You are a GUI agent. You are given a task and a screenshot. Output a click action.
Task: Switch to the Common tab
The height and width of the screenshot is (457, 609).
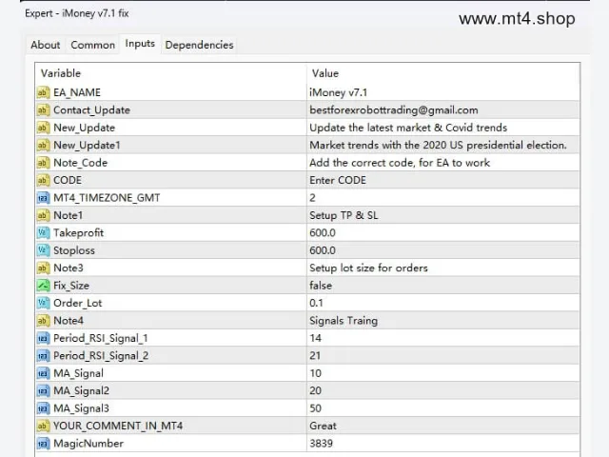pyautogui.click(x=93, y=45)
